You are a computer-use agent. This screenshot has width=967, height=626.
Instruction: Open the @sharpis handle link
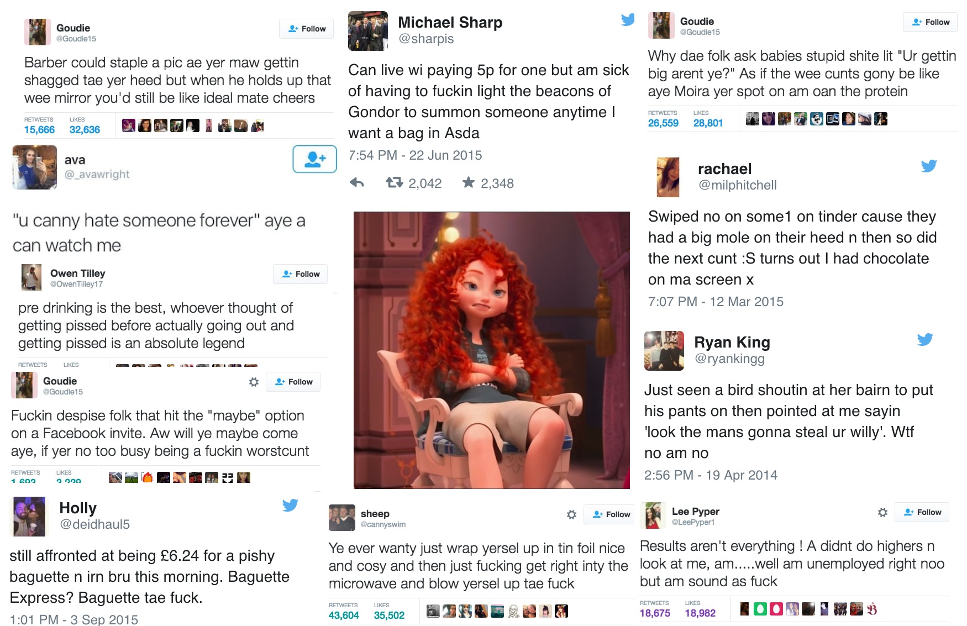426,39
